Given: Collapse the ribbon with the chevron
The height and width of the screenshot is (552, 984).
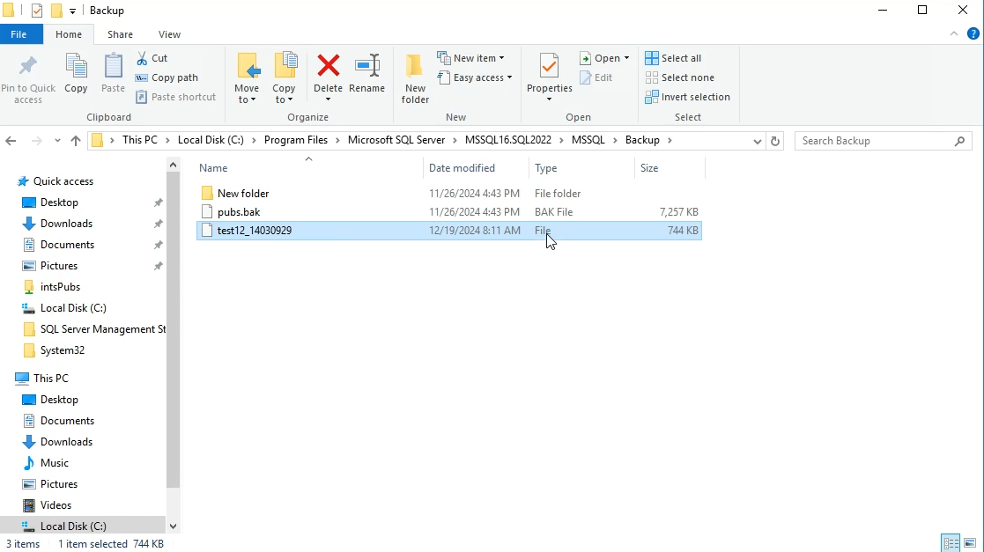Looking at the screenshot, I should (x=954, y=33).
